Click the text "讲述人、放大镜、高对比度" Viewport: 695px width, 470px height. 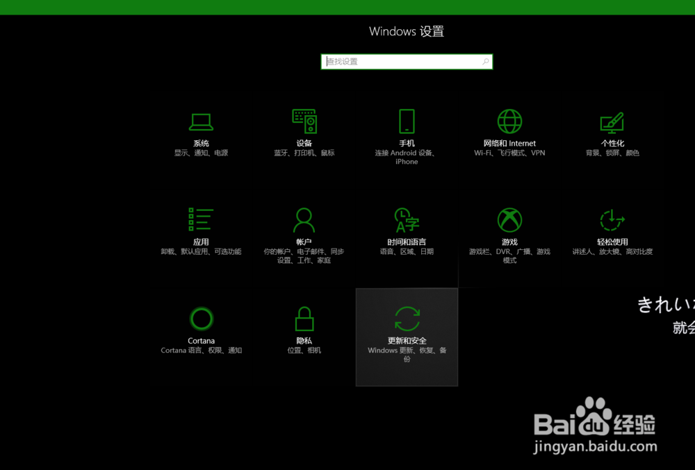pos(612,251)
